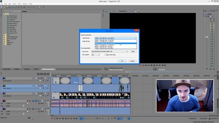This screenshot has height=123, width=219.
Task: Open the Video format combo box
Action: 116,38
